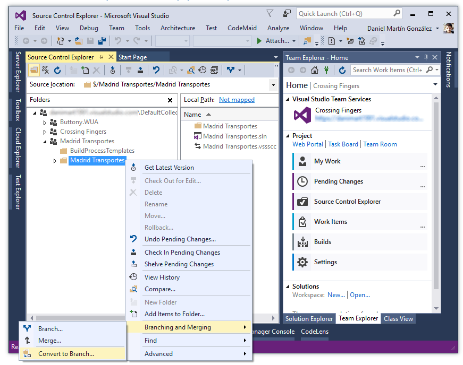Collapse Visual Studio Team Services section

click(x=288, y=99)
